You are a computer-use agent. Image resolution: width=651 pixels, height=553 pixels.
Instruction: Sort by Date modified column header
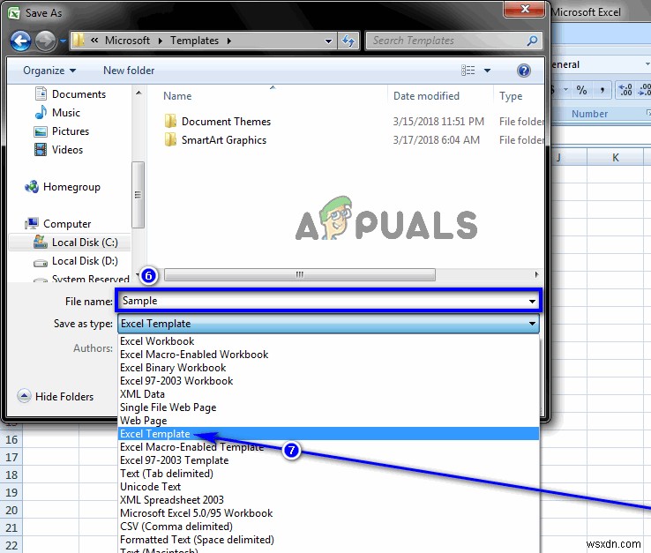point(426,96)
